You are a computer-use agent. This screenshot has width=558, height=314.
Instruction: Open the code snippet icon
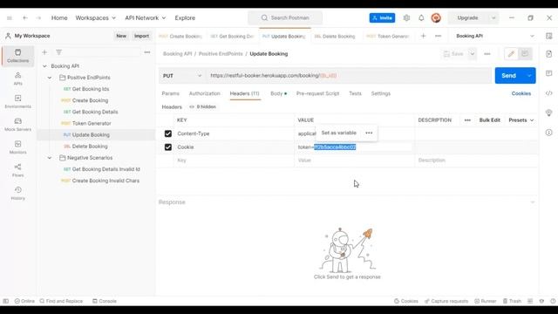click(548, 93)
